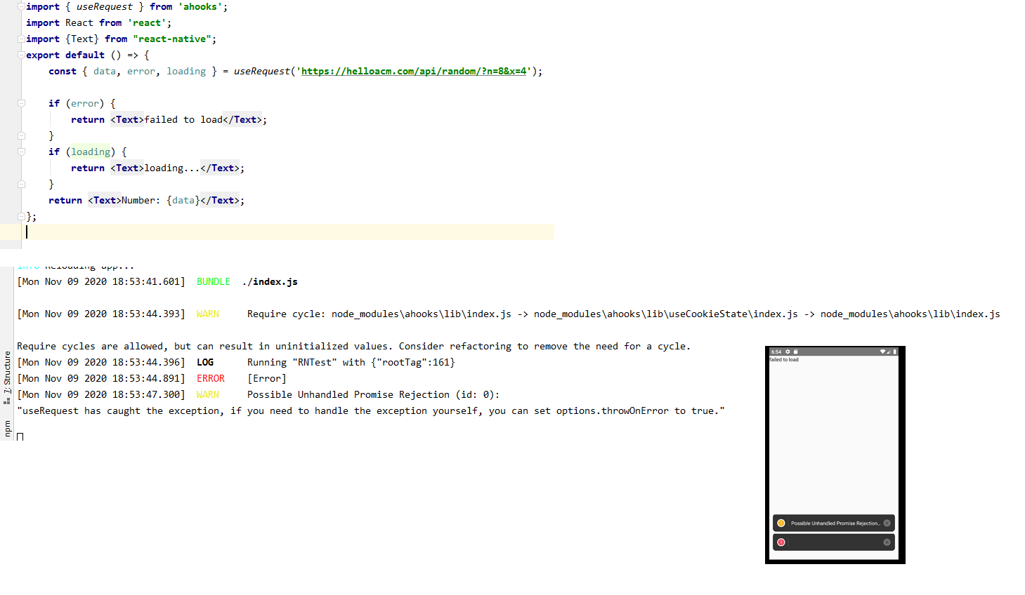The width and height of the screenshot is (1025, 595).
Task: Click the 'failed to load' text in emulator
Action: pyautogui.click(x=784, y=360)
